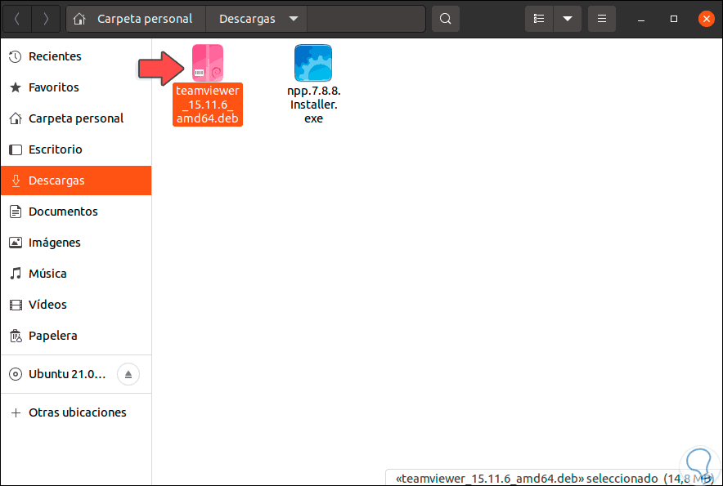
Task: Go to Carpeta personal in sidebar
Action: click(76, 118)
